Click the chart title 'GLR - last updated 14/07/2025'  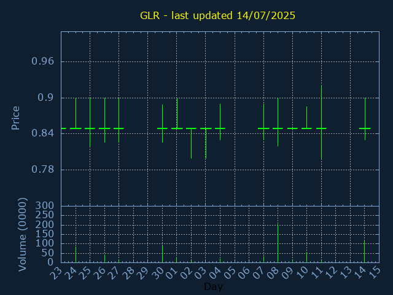(x=217, y=15)
